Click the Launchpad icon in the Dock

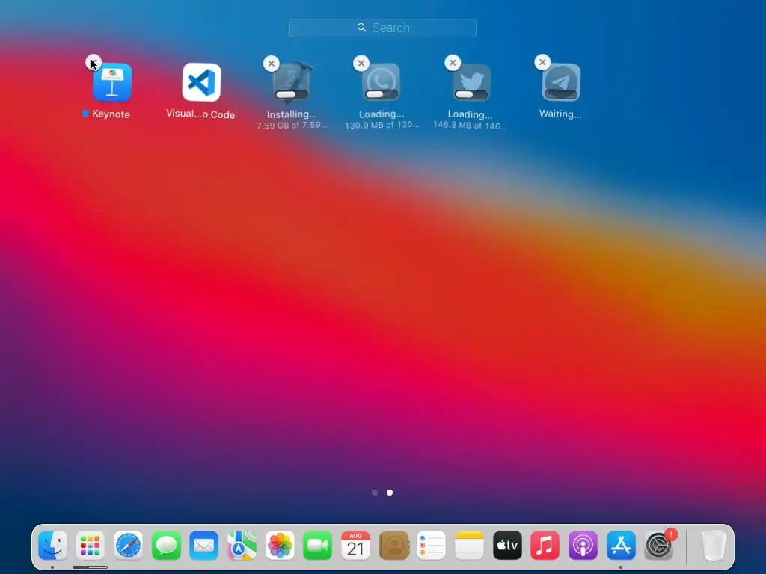(90, 545)
